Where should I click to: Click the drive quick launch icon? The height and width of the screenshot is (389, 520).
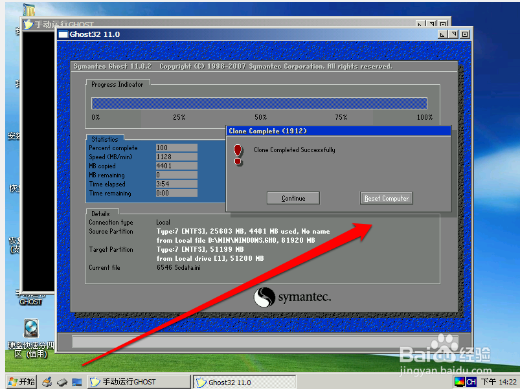click(62, 383)
